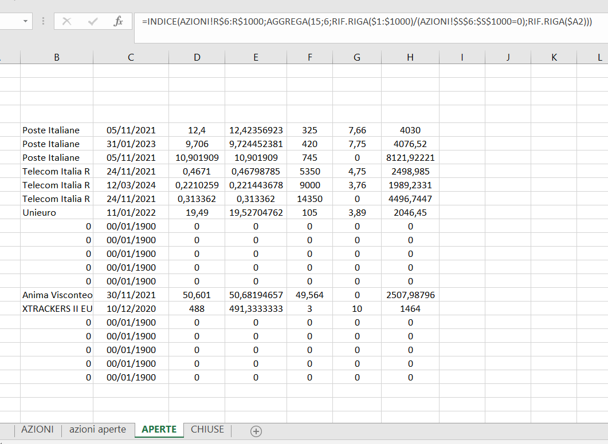The image size is (608, 444).
Task: Select cell with value 12,42356923
Action: (256, 130)
